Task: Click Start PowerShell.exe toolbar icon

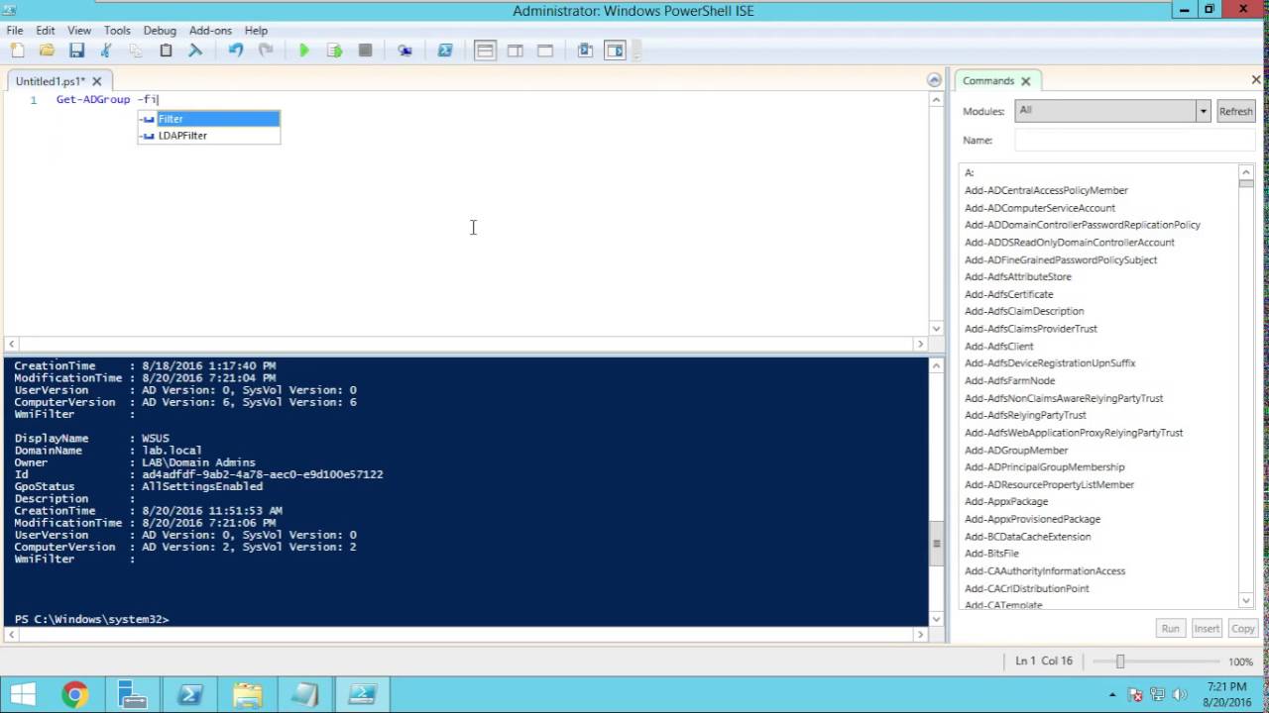Action: [x=445, y=51]
